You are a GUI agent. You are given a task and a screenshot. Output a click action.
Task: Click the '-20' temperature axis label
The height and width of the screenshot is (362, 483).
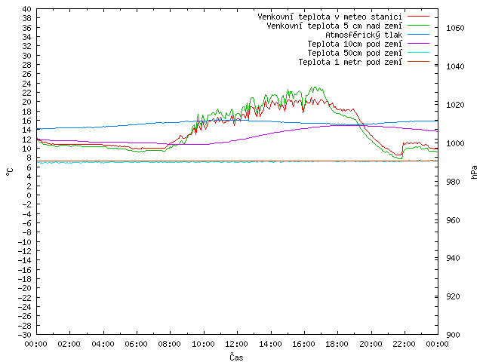point(24,288)
